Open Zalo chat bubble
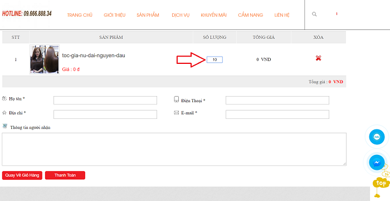Viewport: 390px width, 201px height. (377, 137)
